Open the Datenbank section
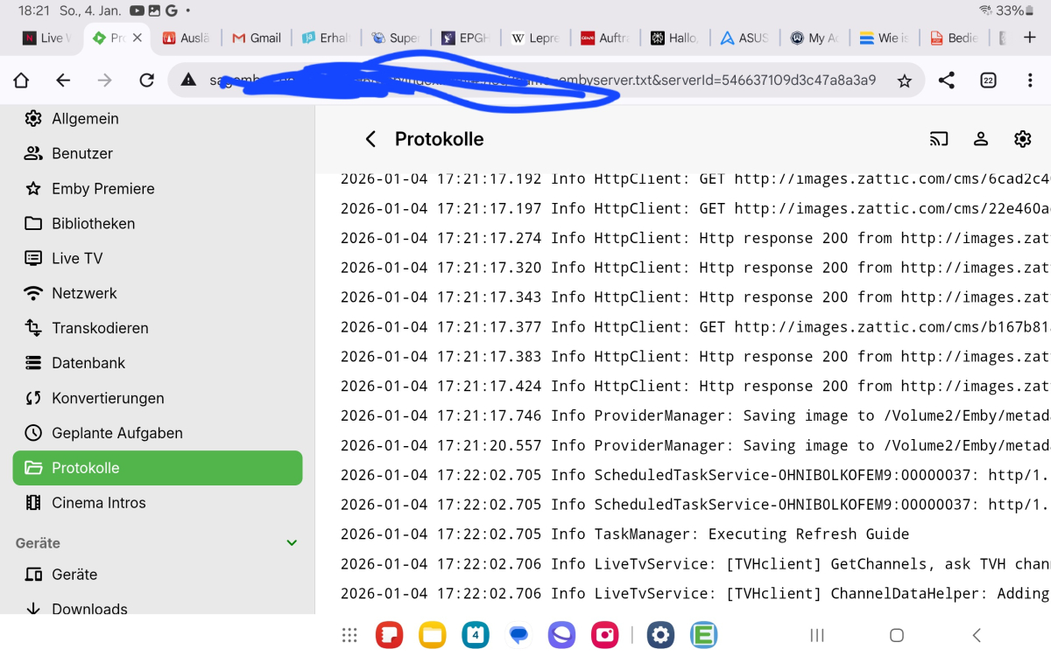The image size is (1051, 656). click(89, 363)
